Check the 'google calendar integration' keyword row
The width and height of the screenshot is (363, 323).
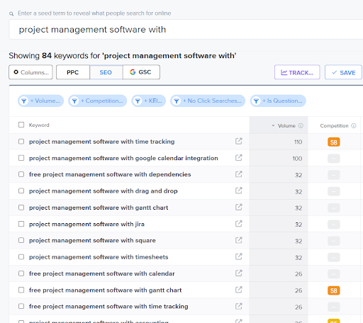coord(21,158)
